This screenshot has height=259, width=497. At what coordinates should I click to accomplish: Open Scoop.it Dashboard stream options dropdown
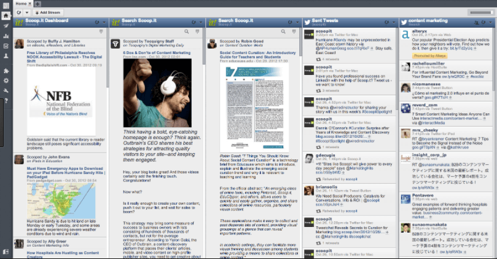104,22
